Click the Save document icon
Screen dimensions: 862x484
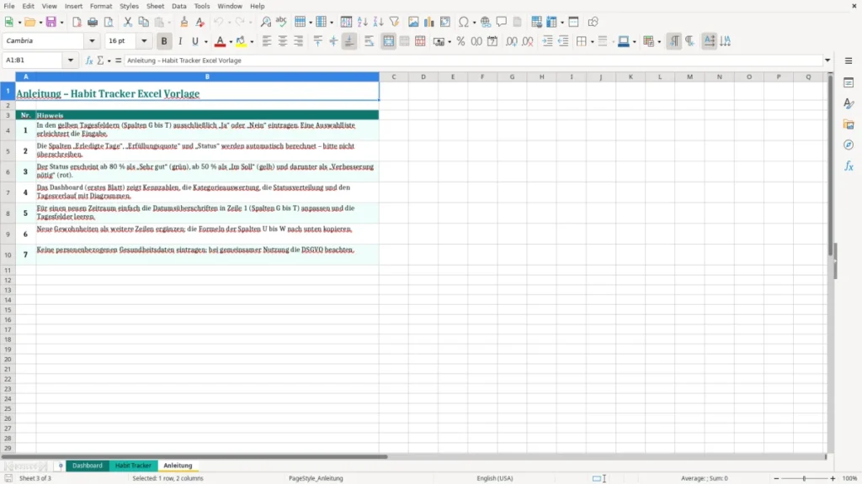[x=51, y=22]
